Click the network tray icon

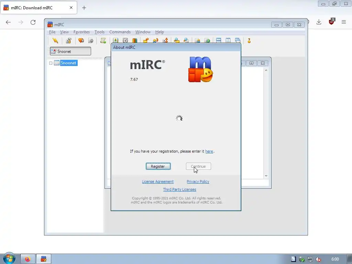pos(310,259)
